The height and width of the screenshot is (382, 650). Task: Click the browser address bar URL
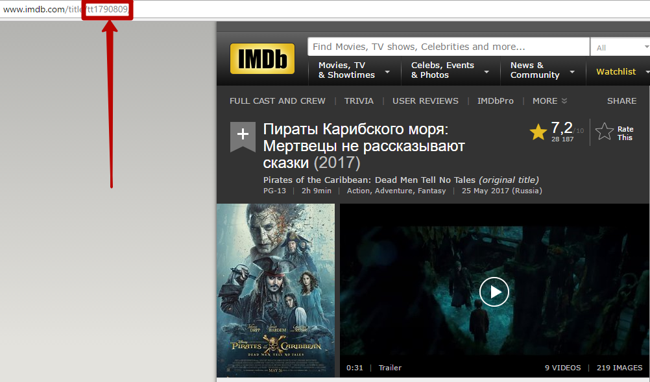click(66, 9)
